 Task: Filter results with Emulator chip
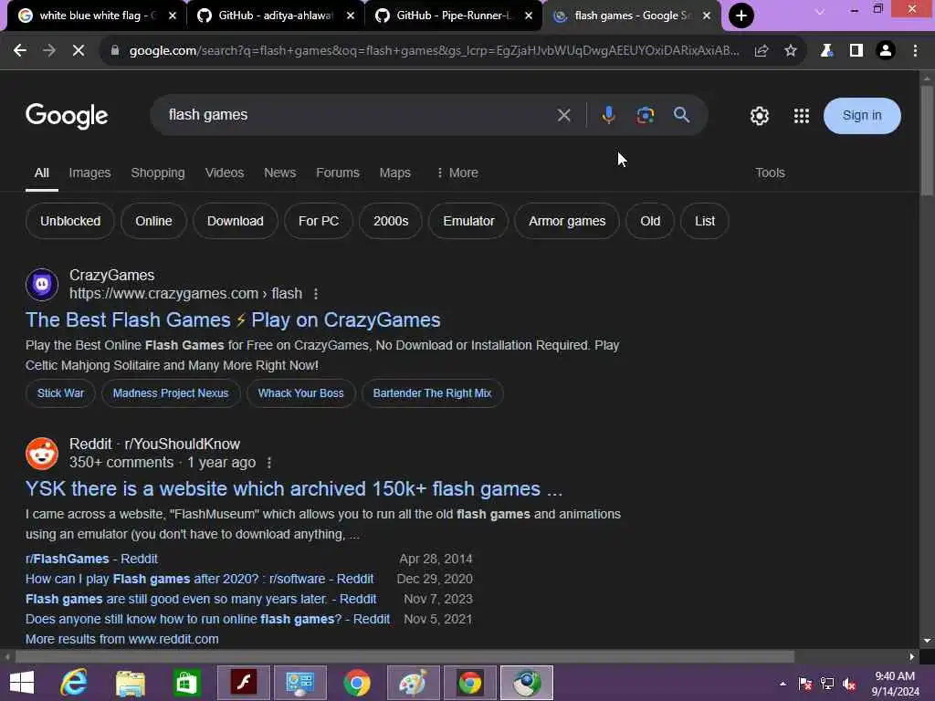(x=468, y=221)
